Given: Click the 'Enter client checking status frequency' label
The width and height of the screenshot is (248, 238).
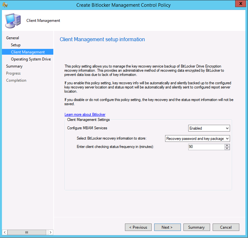Looking at the screenshot, I should pyautogui.click(x=115, y=147).
